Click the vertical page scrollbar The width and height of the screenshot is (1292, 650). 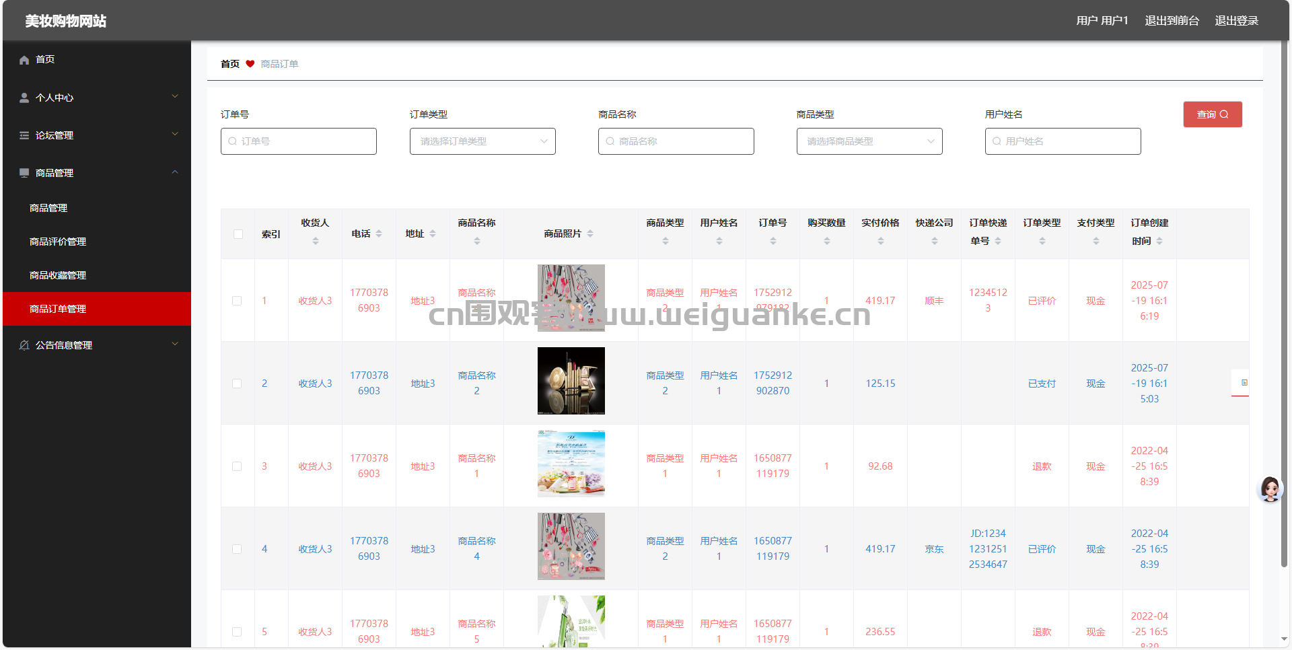(1284, 303)
